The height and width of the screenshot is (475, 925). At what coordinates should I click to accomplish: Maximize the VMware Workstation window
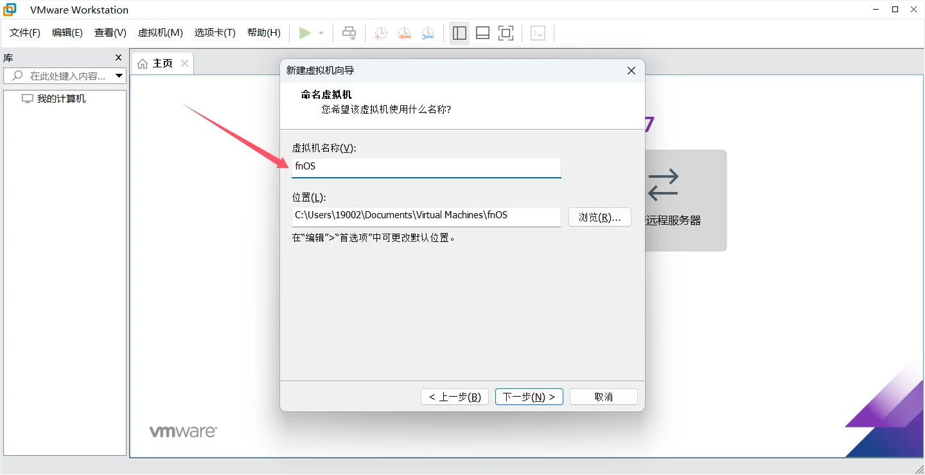pyautogui.click(x=895, y=10)
